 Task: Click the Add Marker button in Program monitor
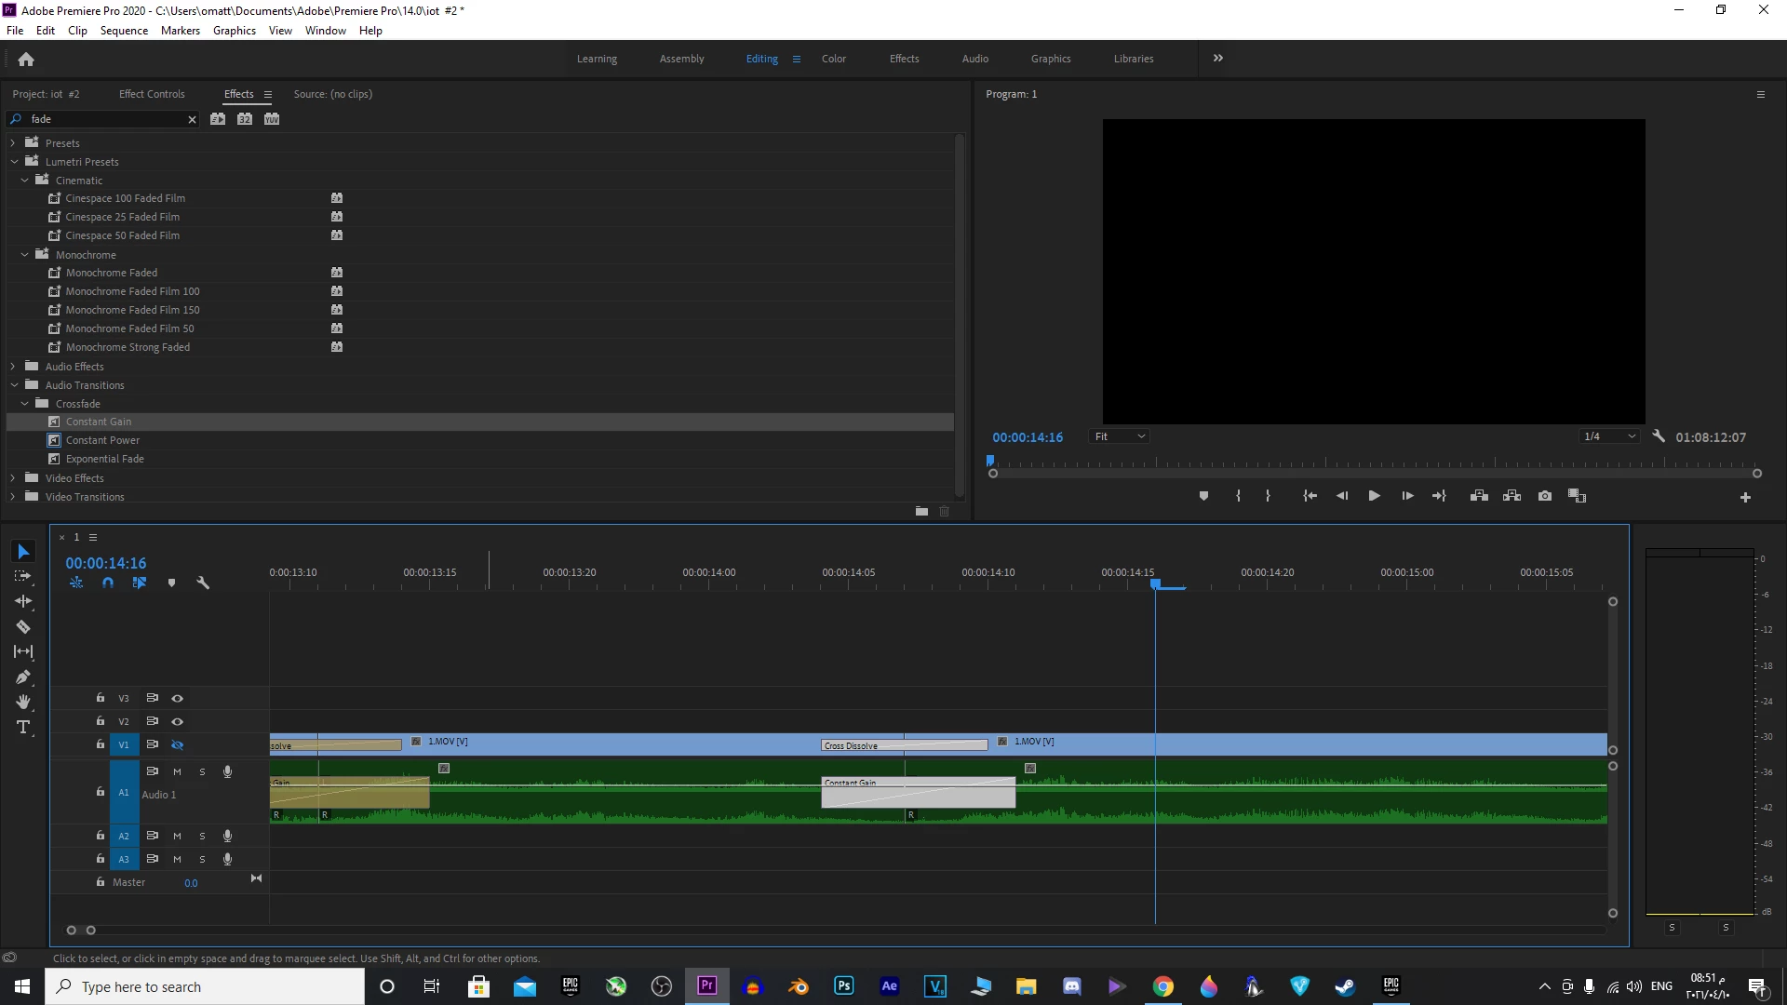pos(1203,496)
